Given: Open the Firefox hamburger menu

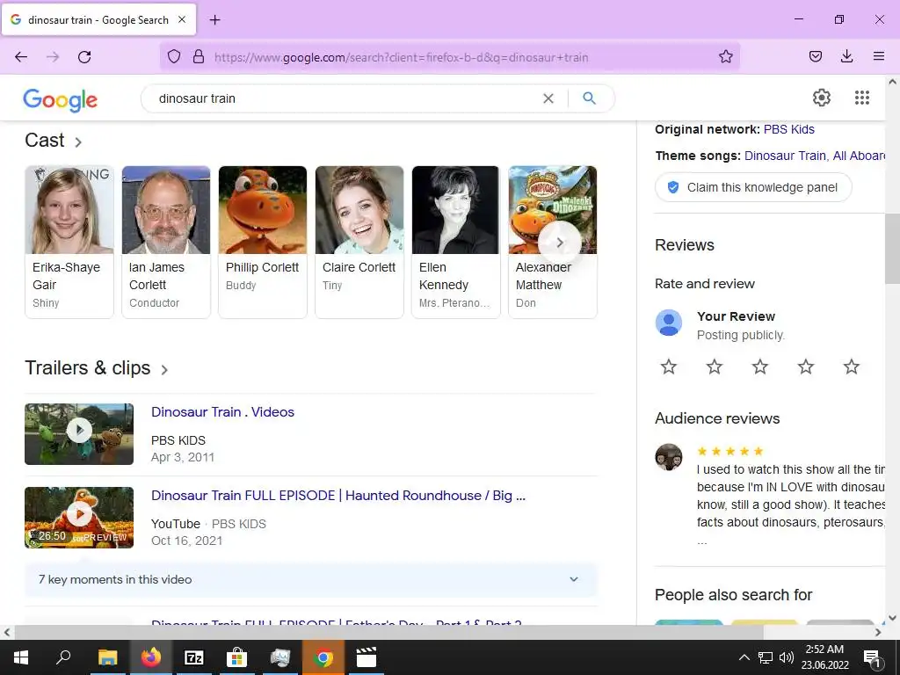Looking at the screenshot, I should (878, 56).
